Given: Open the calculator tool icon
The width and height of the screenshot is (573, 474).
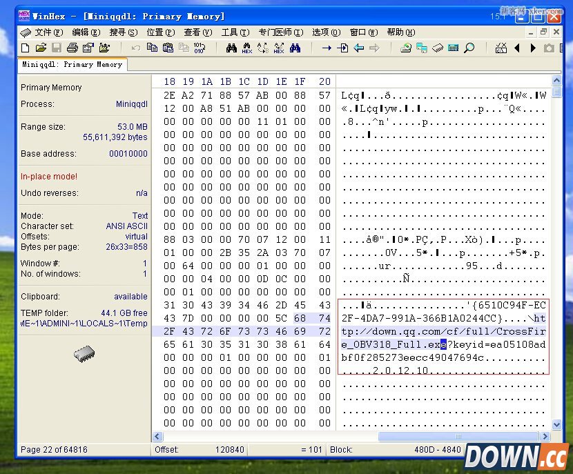Looking at the screenshot, I should coord(454,48).
